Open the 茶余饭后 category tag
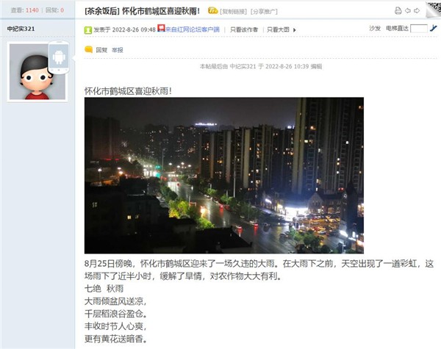Screen dimensions: 441x349 tap(102, 11)
